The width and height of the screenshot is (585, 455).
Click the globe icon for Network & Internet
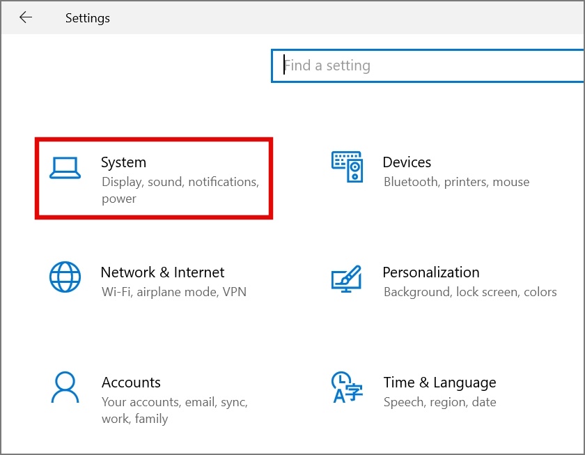click(x=65, y=277)
